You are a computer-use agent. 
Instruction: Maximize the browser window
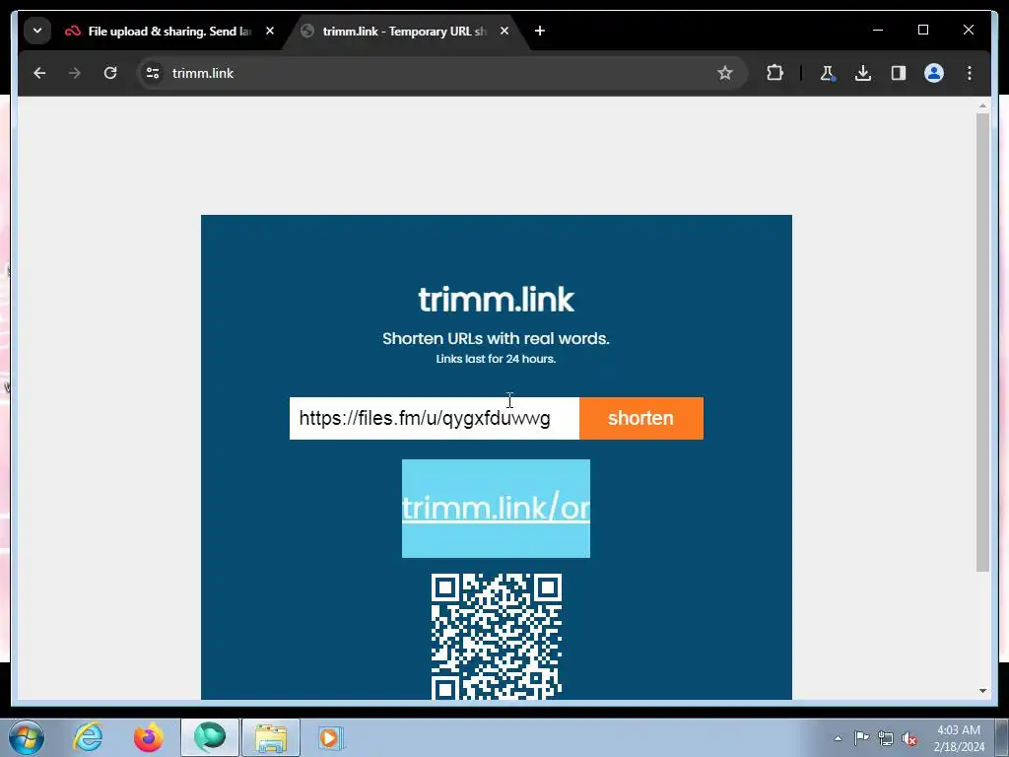click(x=922, y=31)
